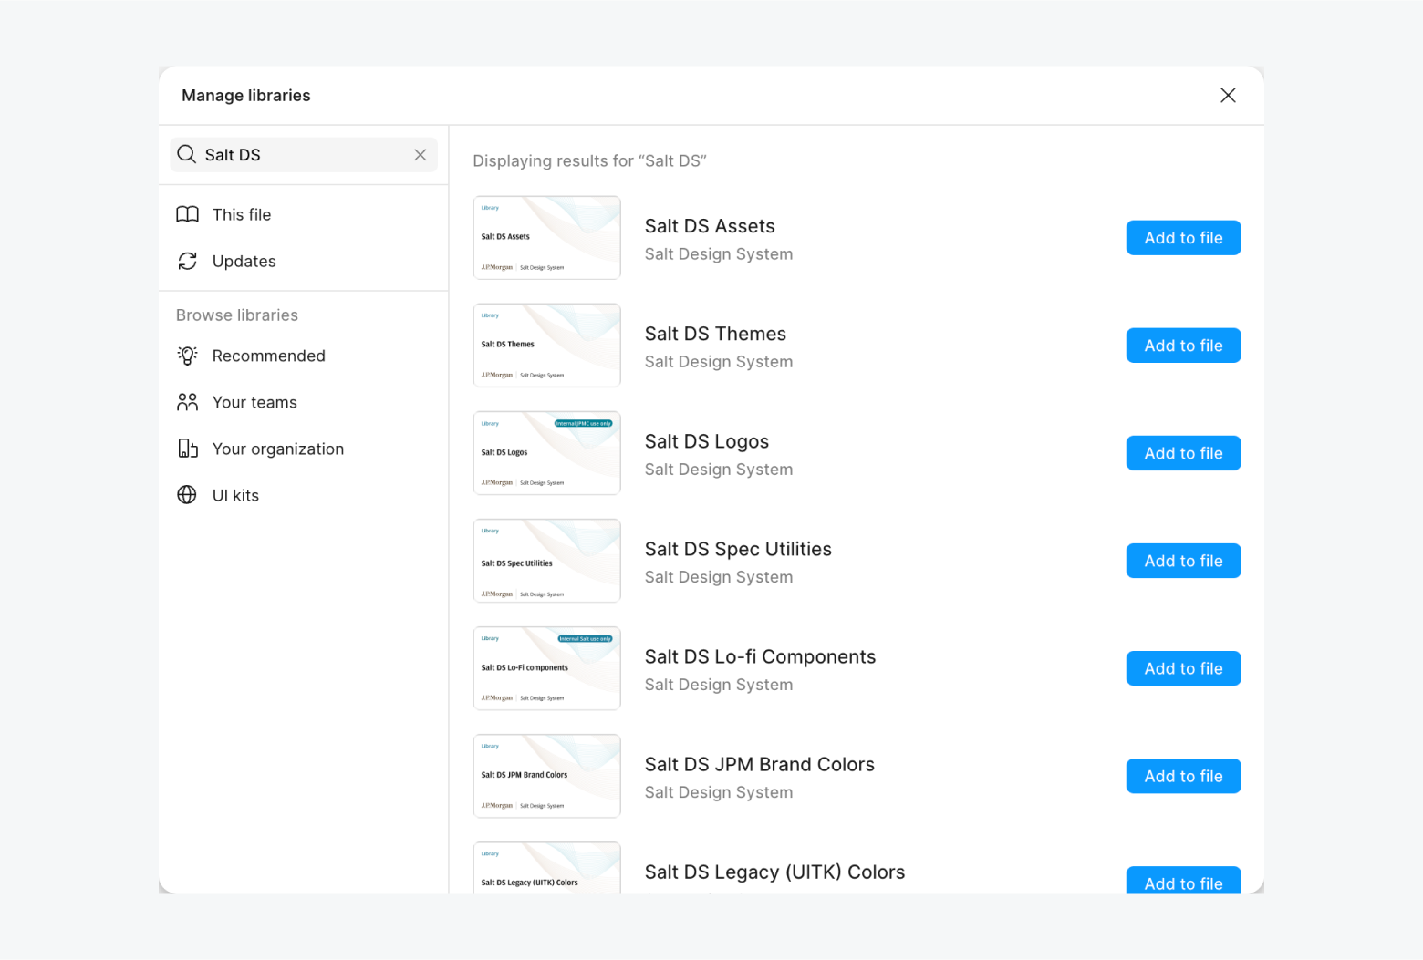The image size is (1423, 960).
Task: Click the UI kits globe icon
Action: click(187, 495)
